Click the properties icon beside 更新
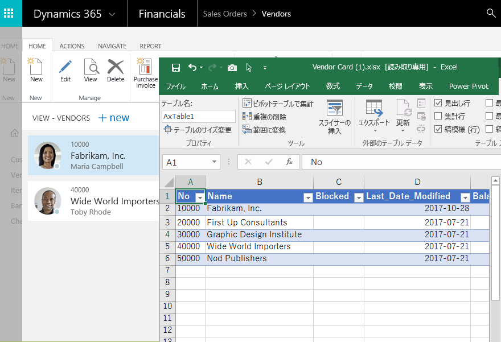This screenshot has height=342, width=501. click(421, 103)
